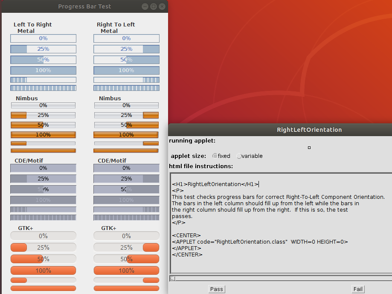Click the right column Nimbus 25% progress bar

126,115
